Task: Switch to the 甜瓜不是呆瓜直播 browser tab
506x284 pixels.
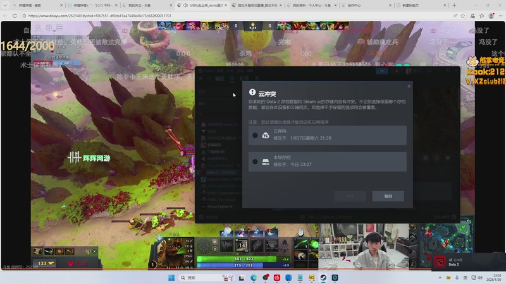Action: tap(257, 6)
